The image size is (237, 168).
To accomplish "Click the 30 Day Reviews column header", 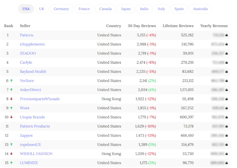I will pos(142,26).
